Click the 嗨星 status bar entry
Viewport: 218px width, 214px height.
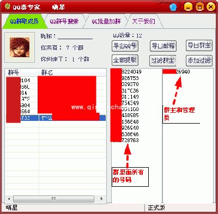[11, 207]
